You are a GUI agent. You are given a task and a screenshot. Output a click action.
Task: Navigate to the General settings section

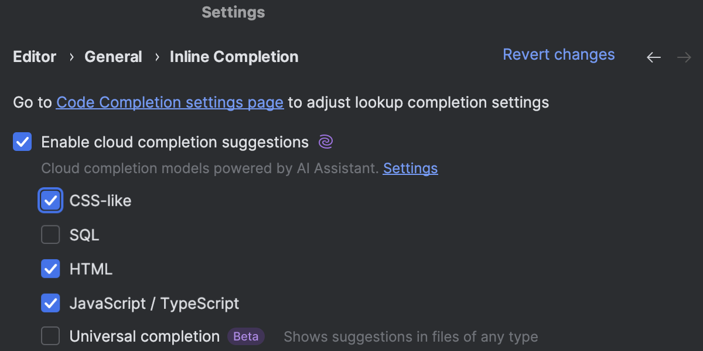click(x=113, y=57)
